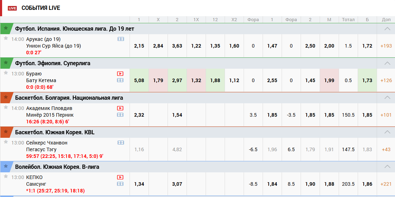Open +193 additional markets for Арукас
This screenshot has width=395, height=197.
coord(386,46)
